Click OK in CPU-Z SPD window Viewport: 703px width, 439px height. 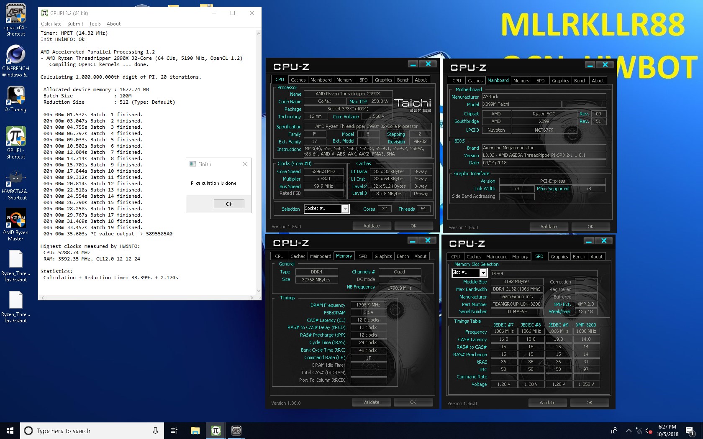[x=589, y=403]
